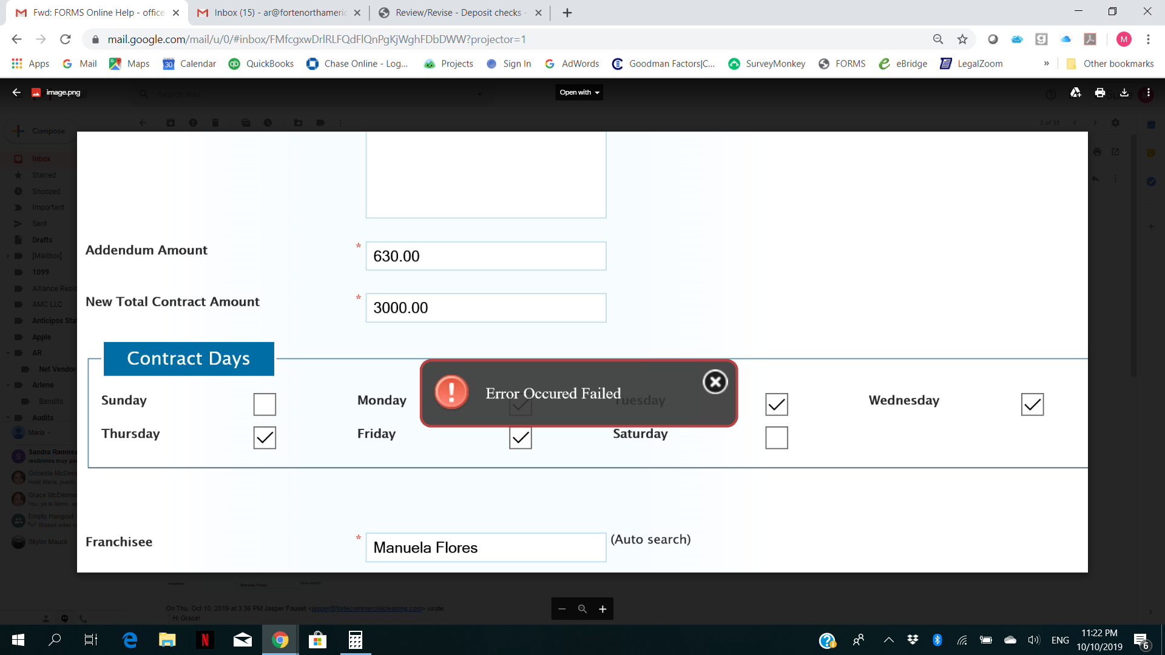
Task: Go back from image preview
Action: click(16, 93)
